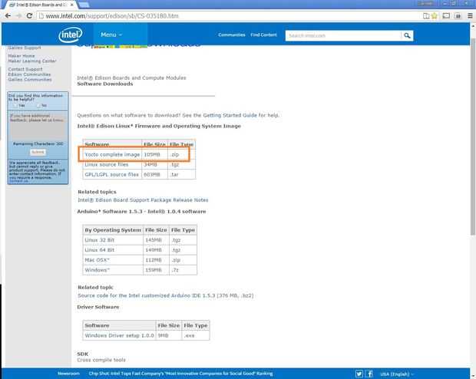Click the 603MB file size cell

pos(155,174)
